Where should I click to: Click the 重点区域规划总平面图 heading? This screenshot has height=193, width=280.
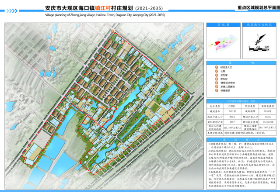pyautogui.click(x=259, y=8)
